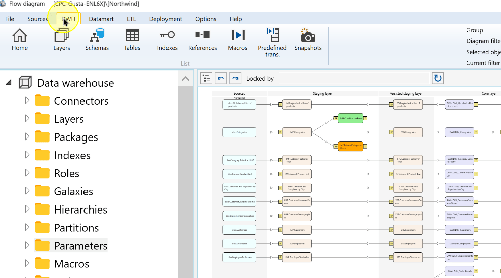Screen dimensions: 501x278
Task: Click the Data warehouse cube icon
Action: point(25,83)
